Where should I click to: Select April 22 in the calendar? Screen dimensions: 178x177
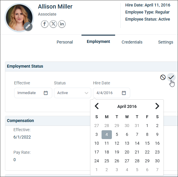[x=147, y=152]
